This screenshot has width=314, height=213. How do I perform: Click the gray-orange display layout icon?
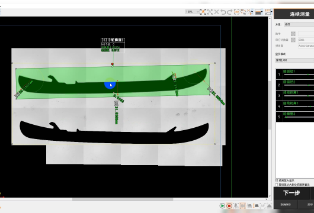coord(258,12)
